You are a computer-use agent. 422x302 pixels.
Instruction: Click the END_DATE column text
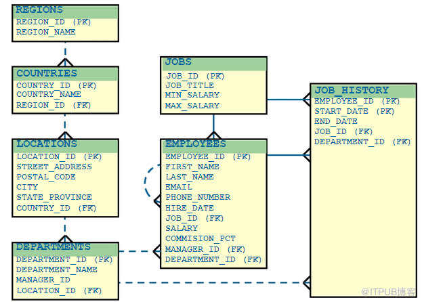coord(336,122)
